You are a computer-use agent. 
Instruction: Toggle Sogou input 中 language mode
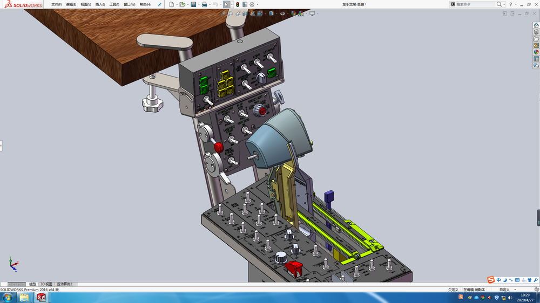[498, 280]
